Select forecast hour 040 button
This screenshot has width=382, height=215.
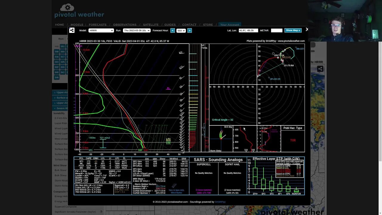click(57, 72)
